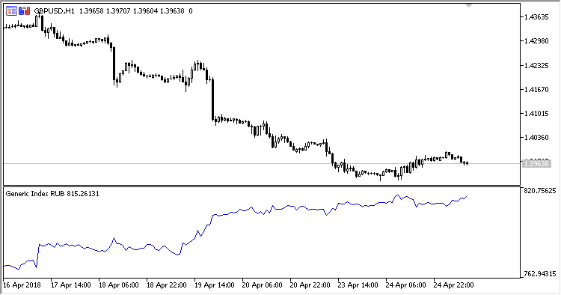The image size is (561, 295).
Task: Click the 18 Apr 06:00 time label
Action: point(119,285)
